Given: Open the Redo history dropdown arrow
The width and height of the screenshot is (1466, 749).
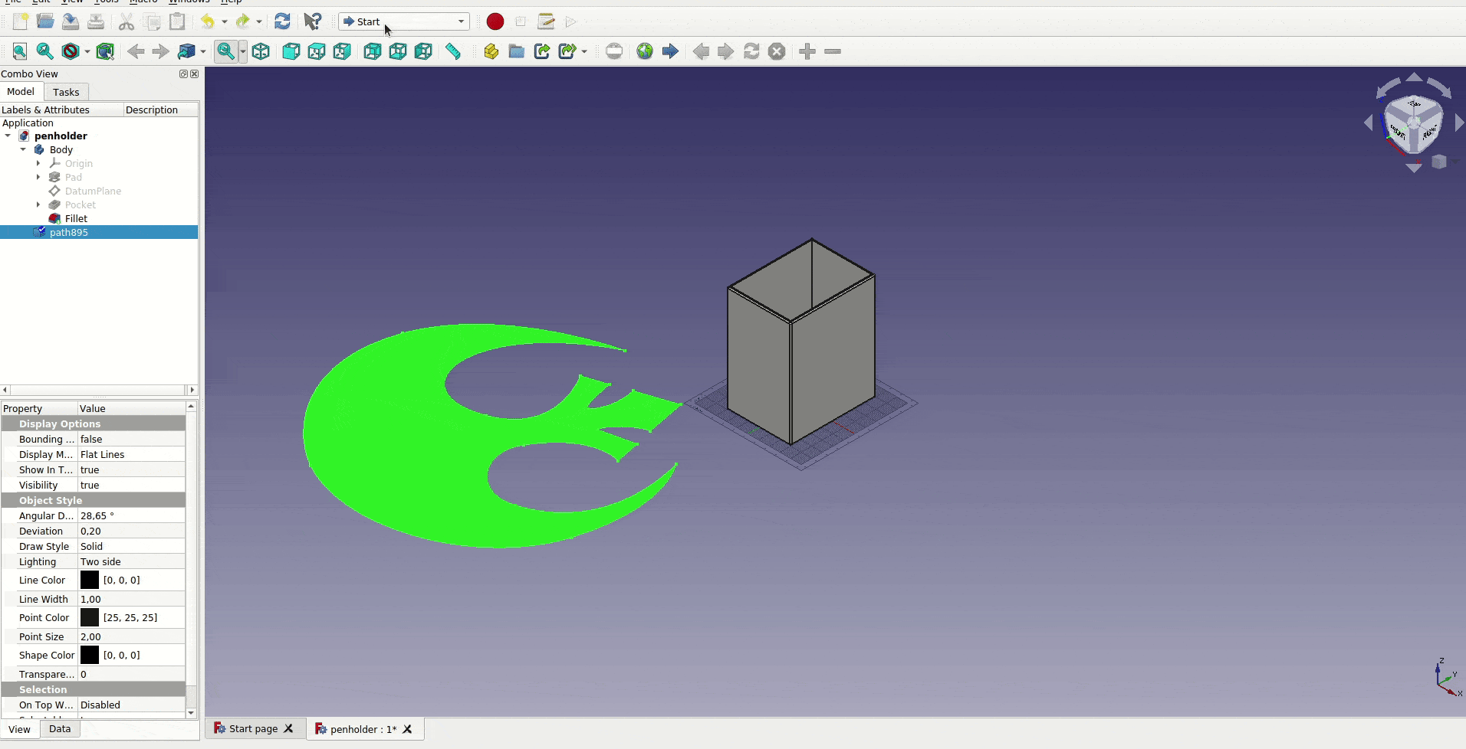Looking at the screenshot, I should 259,21.
